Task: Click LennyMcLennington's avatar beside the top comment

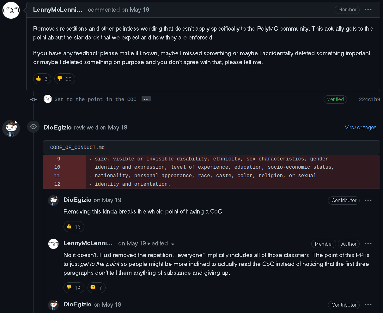Action: pos(11,10)
